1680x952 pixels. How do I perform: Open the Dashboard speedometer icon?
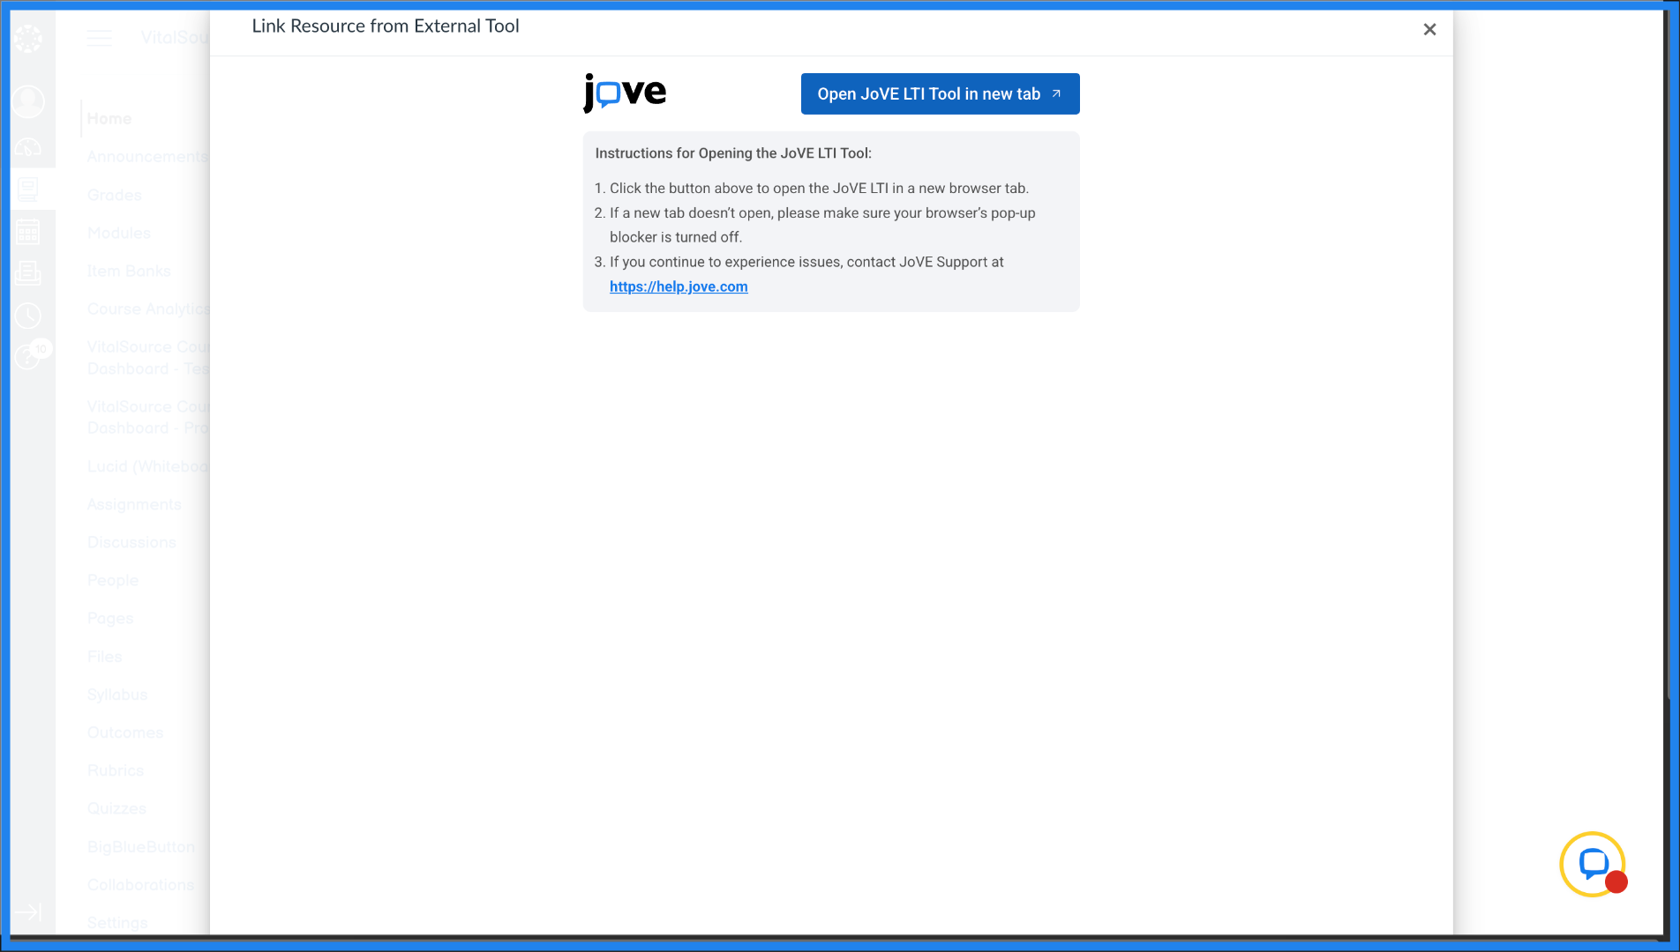pyautogui.click(x=28, y=147)
